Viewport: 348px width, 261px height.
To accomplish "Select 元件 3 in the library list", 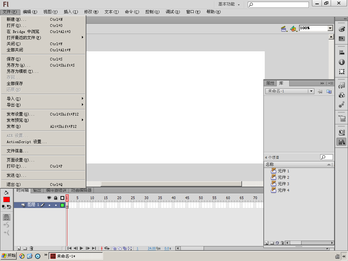I will click(283, 184).
